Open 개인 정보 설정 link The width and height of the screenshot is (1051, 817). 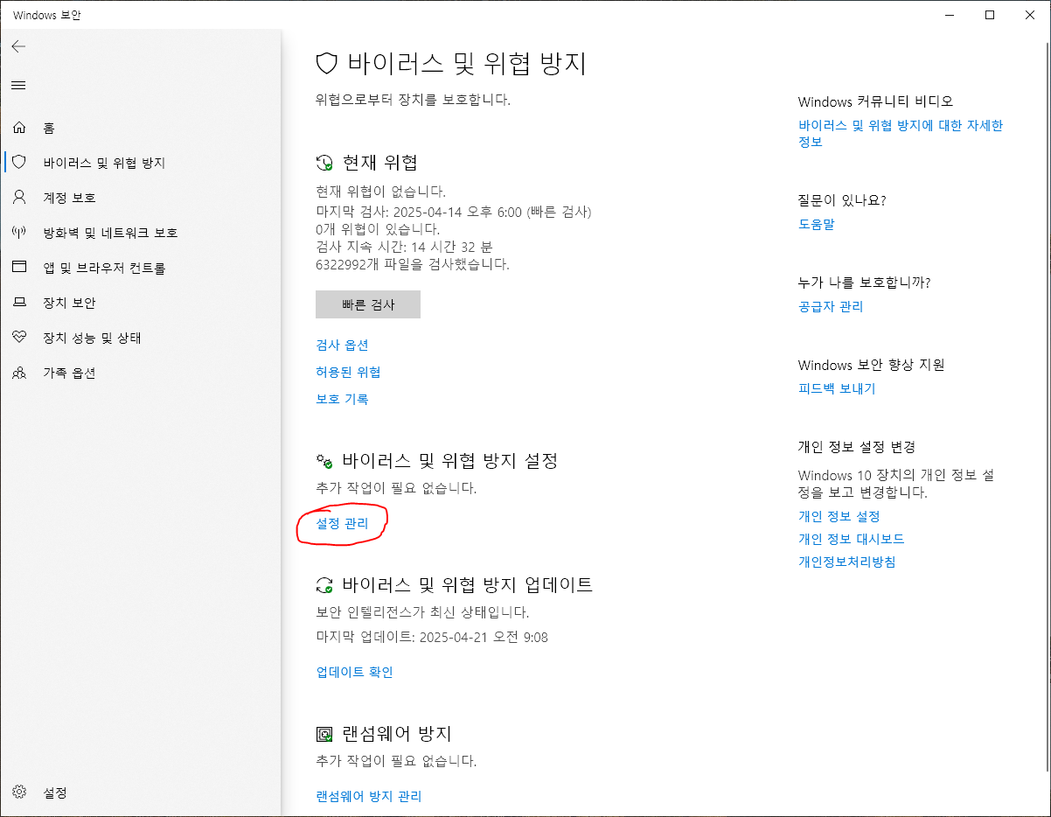[x=839, y=516]
